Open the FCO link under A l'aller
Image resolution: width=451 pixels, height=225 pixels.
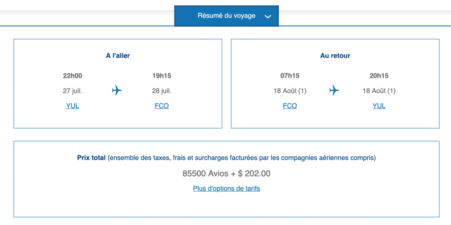[162, 106]
